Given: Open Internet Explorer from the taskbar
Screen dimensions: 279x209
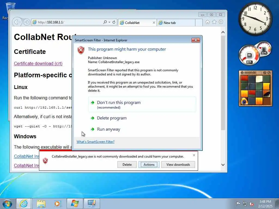Looking at the screenshot, I should pyautogui.click(x=24, y=204).
